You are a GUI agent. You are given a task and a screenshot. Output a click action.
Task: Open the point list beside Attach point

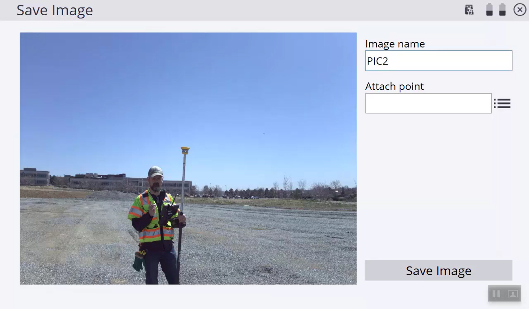502,103
